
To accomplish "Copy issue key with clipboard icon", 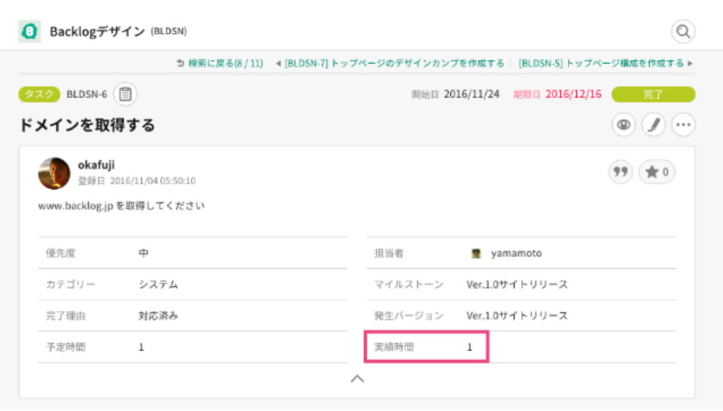I will pos(125,94).
